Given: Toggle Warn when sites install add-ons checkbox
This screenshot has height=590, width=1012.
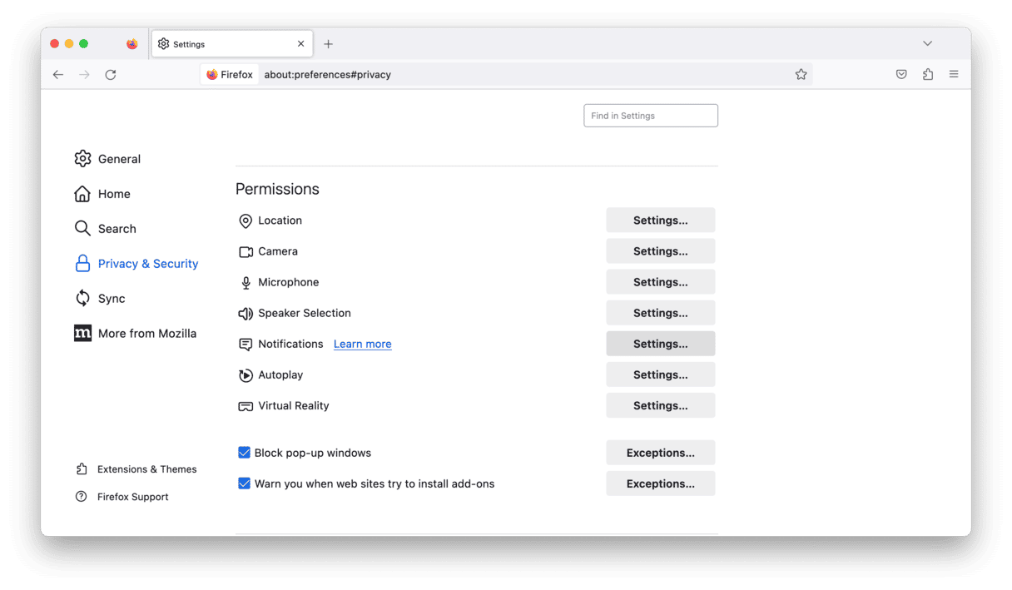Looking at the screenshot, I should [x=245, y=483].
